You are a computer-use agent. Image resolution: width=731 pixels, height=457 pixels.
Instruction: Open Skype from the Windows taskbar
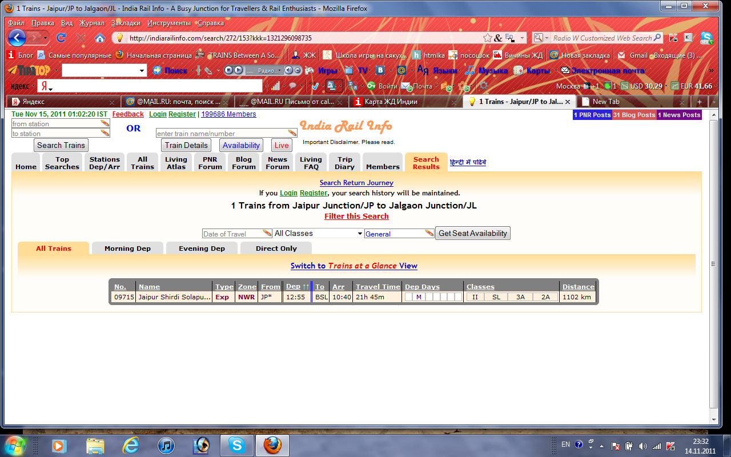236,444
